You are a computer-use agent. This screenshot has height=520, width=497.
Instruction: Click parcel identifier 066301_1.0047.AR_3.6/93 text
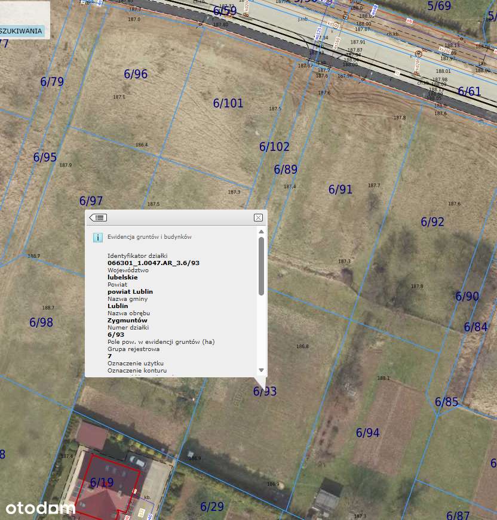(x=154, y=263)
